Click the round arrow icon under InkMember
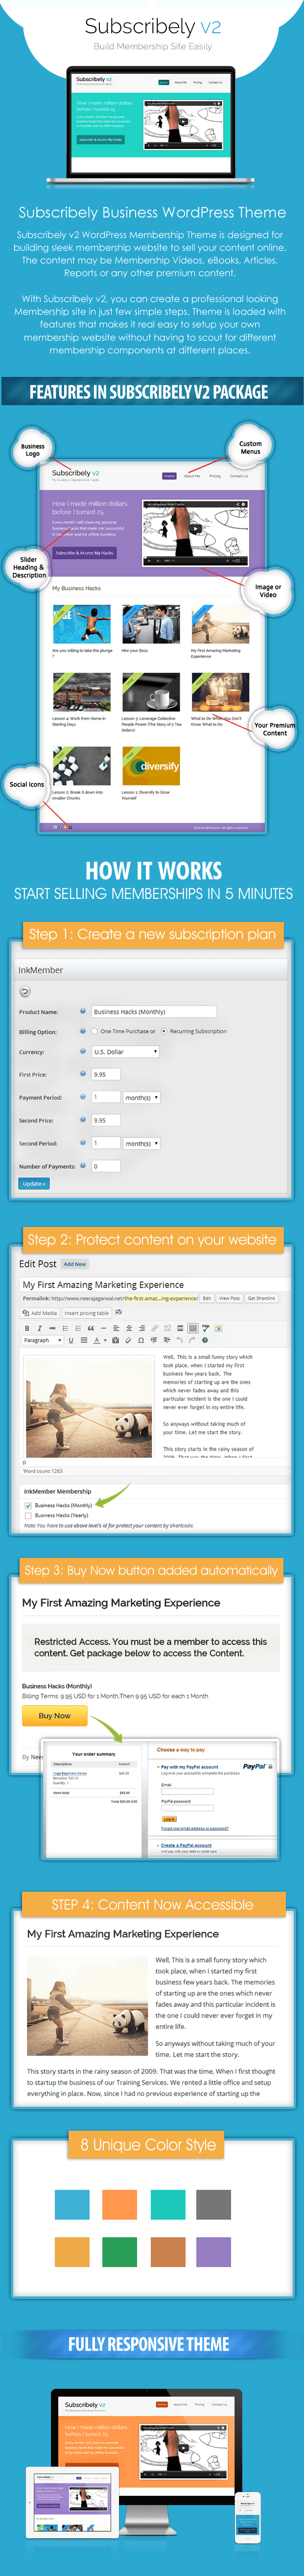 coord(25,992)
